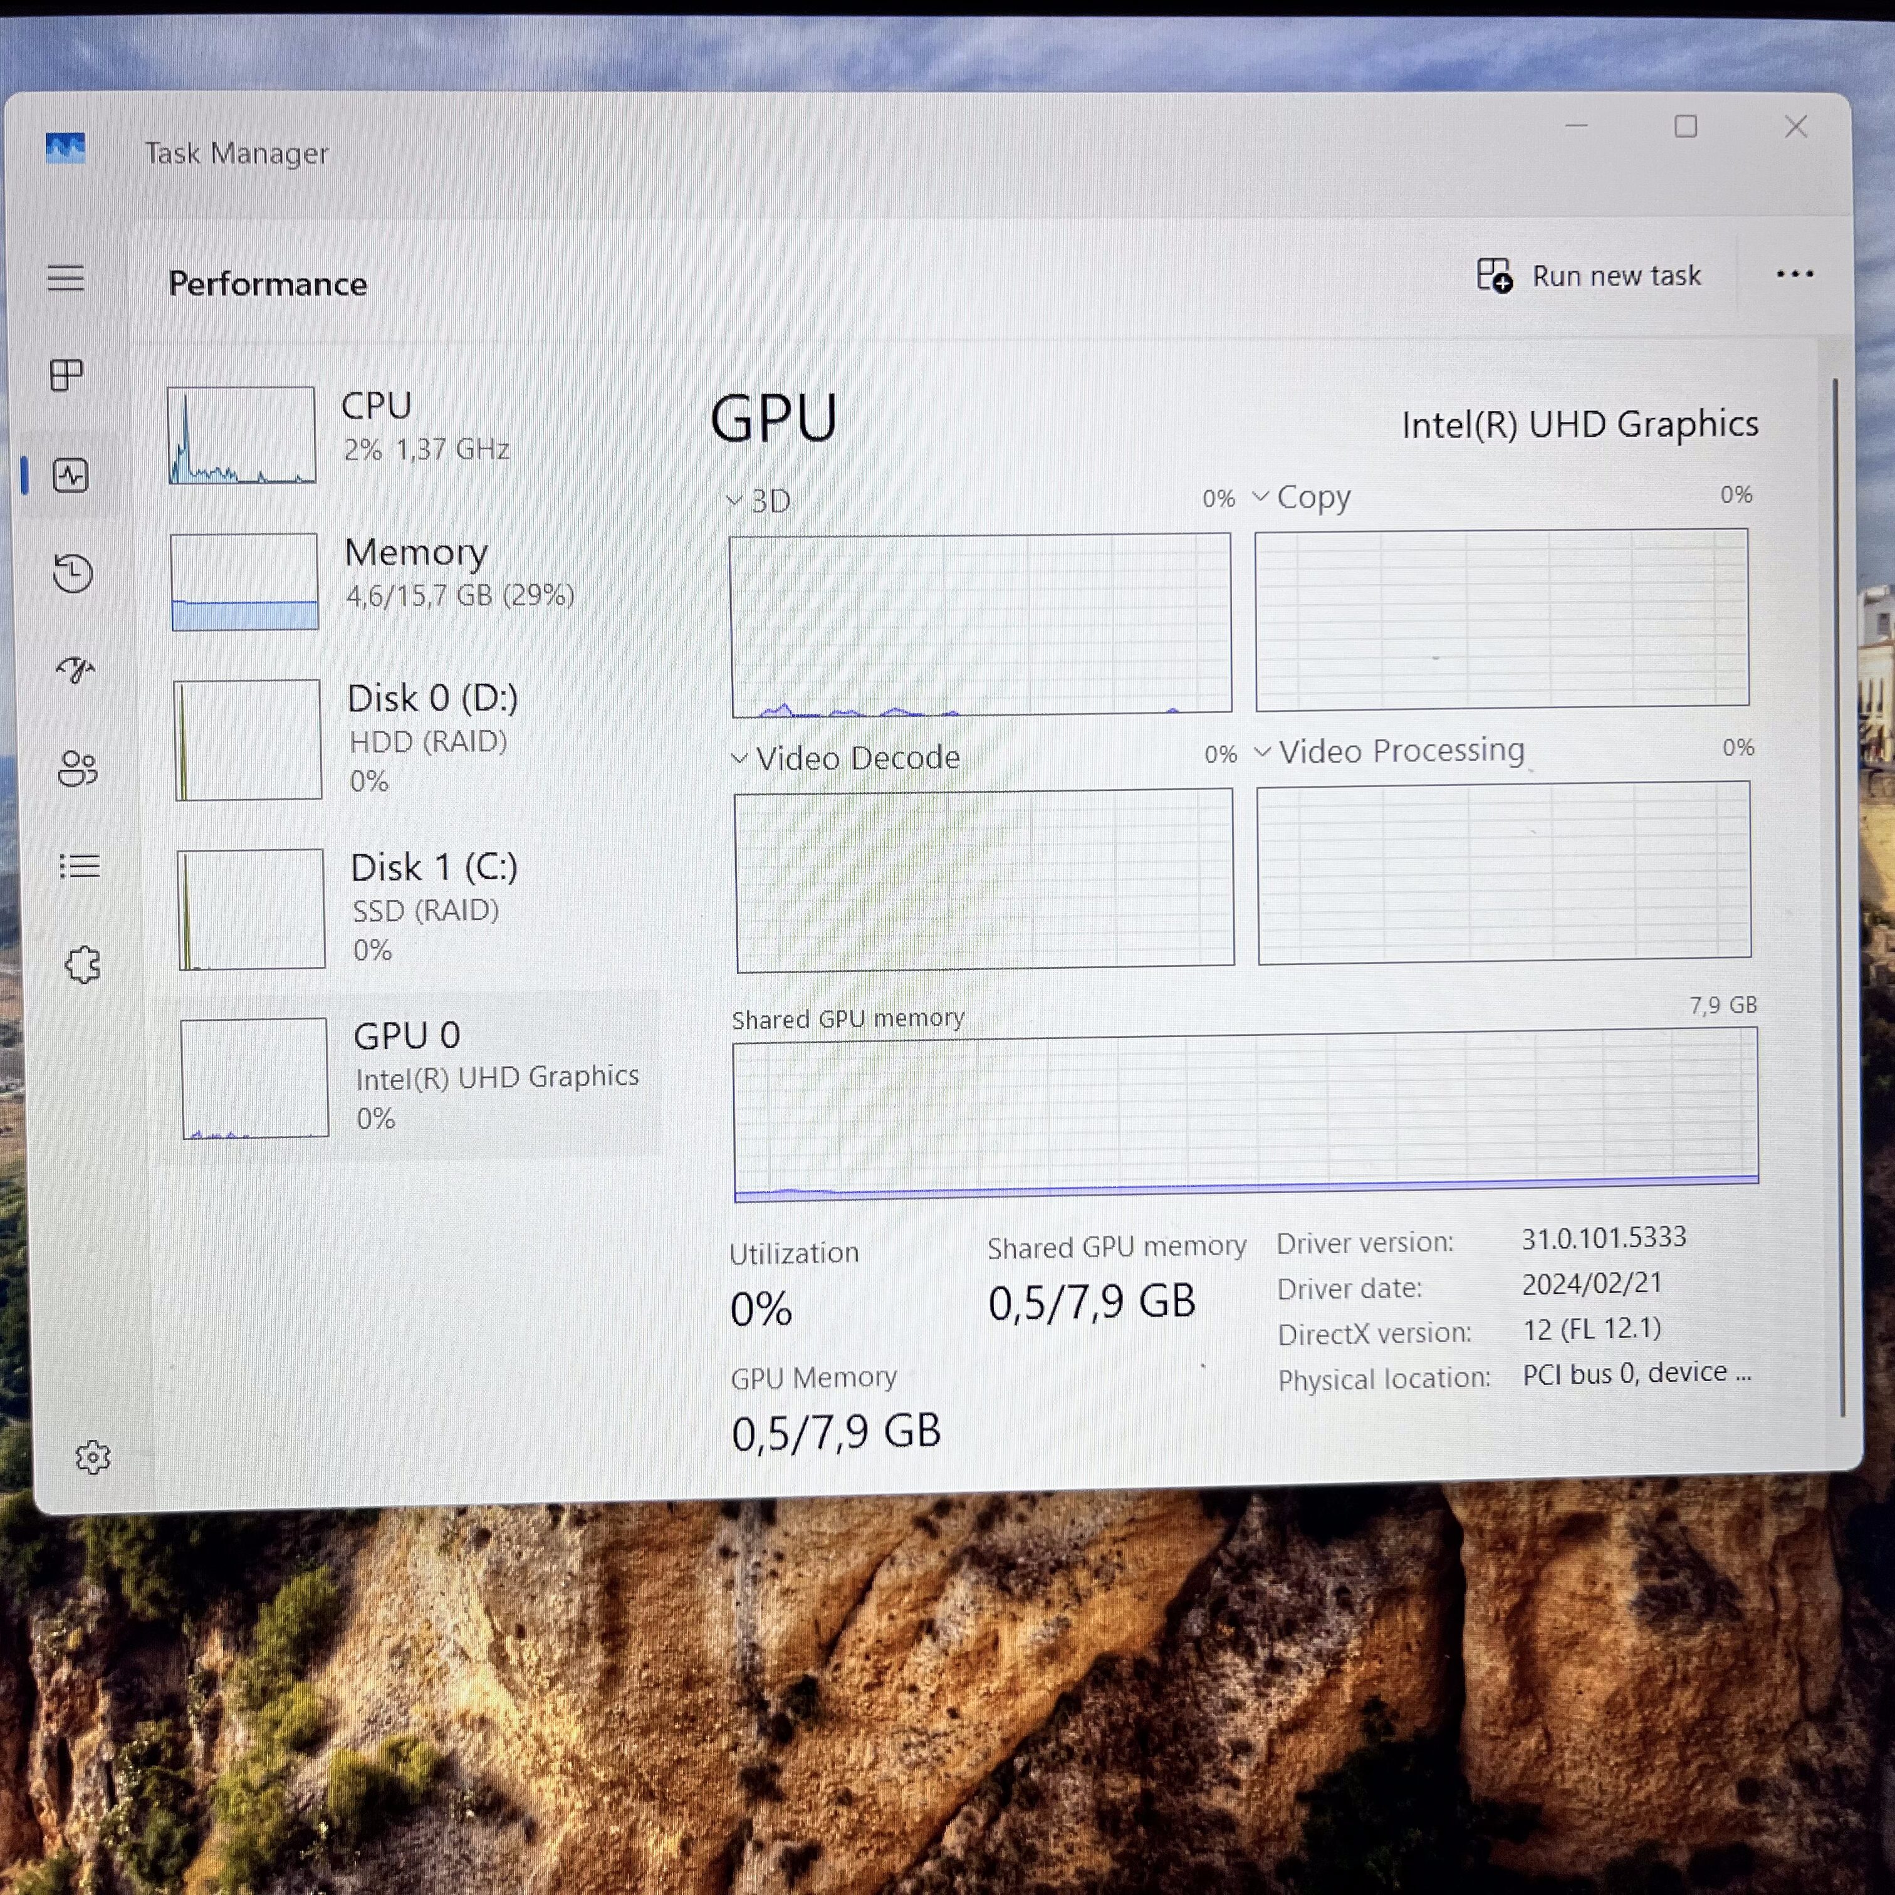Open Task Manager settings gear
The width and height of the screenshot is (1895, 1895).
[x=93, y=1458]
